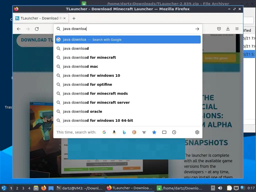Save page to Pocket icon
The width and height of the screenshot is (256, 192).
click(219, 29)
